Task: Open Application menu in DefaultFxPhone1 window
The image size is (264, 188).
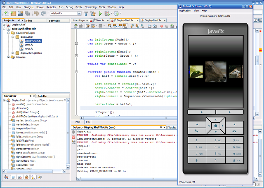Action: pos(185,11)
